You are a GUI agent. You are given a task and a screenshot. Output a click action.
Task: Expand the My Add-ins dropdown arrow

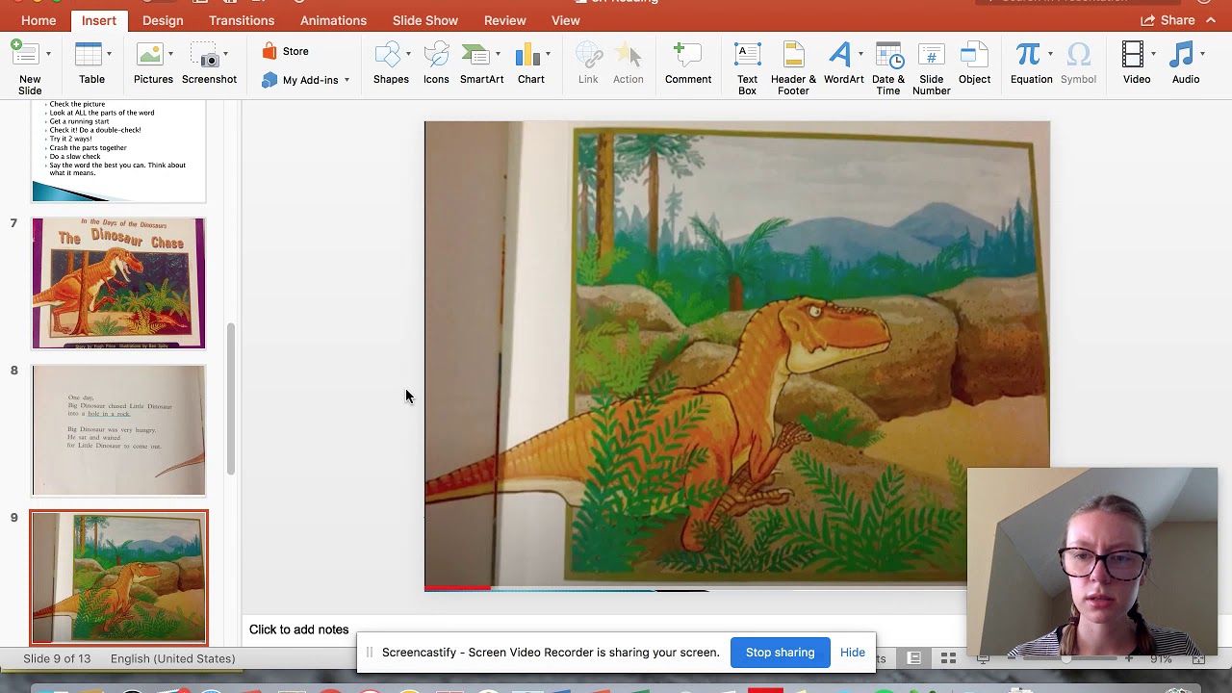point(346,80)
